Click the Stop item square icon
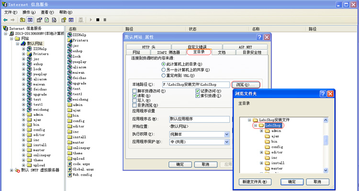Screen dimensions: 359x191 click(98, 20)
